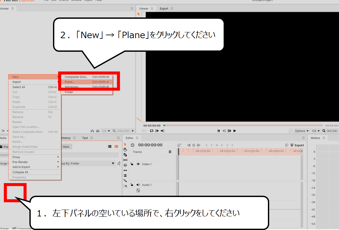The height and width of the screenshot is (230, 339).
Task: Click the Editor timeline ruler at 00:02:00:00
Action: (228, 151)
